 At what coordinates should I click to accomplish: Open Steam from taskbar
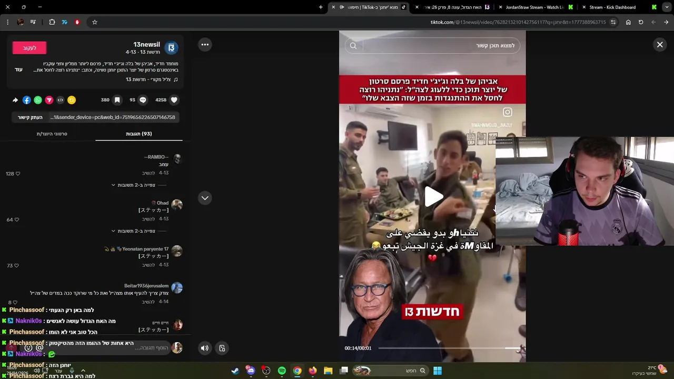[x=235, y=371]
